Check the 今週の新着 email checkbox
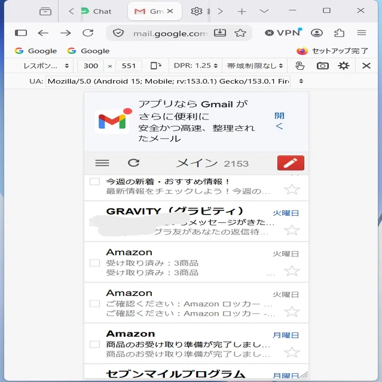Viewport: 382px width, 382px height. [x=94, y=182]
